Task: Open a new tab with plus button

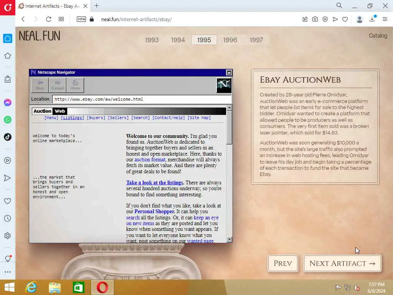Action: pyautogui.click(x=96, y=6)
